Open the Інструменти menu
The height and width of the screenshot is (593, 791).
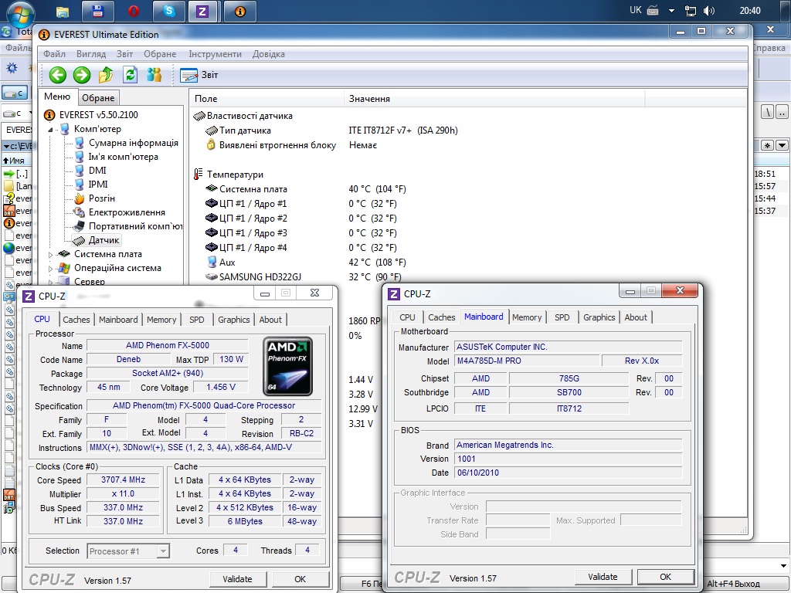click(x=215, y=54)
